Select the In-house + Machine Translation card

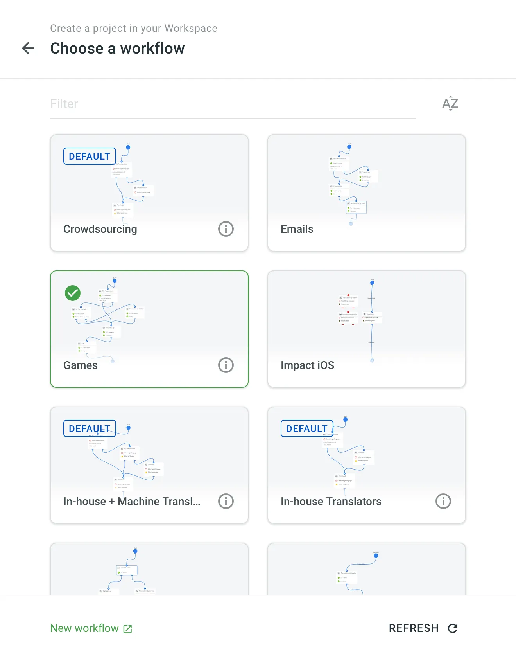[149, 464]
